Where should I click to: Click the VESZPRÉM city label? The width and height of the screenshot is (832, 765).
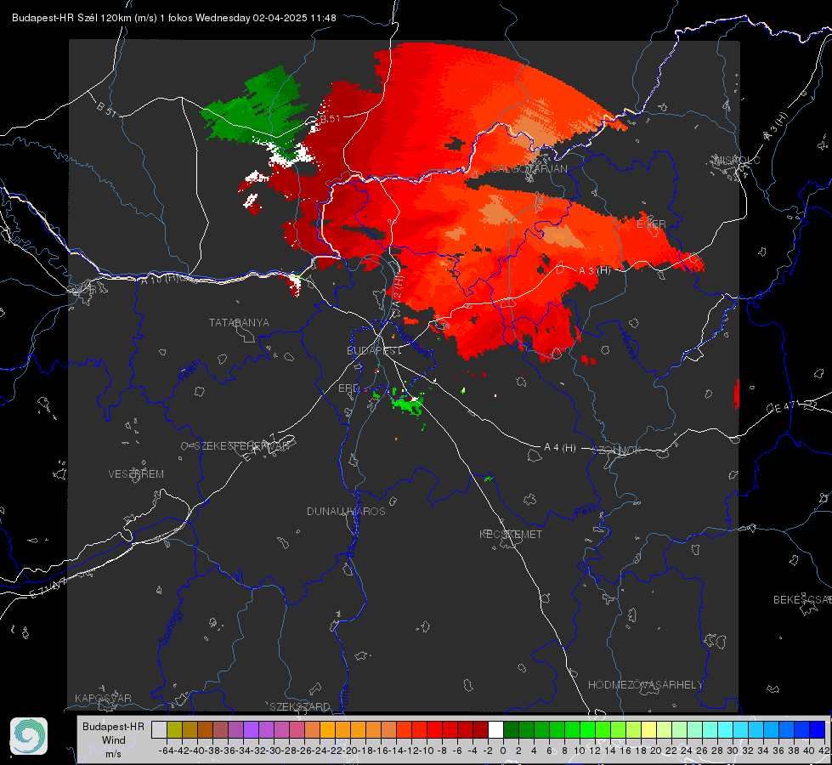[136, 474]
